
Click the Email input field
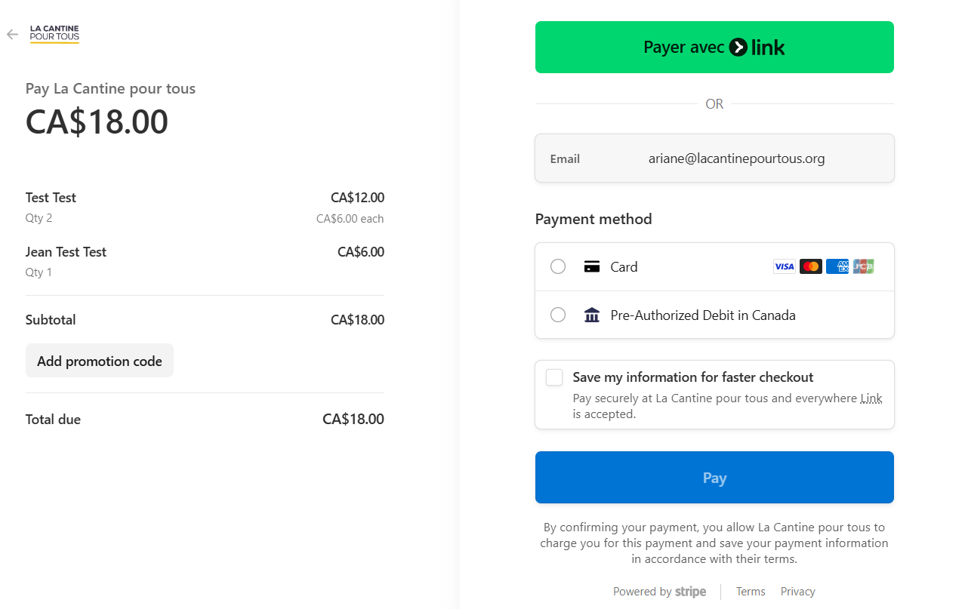pos(736,158)
